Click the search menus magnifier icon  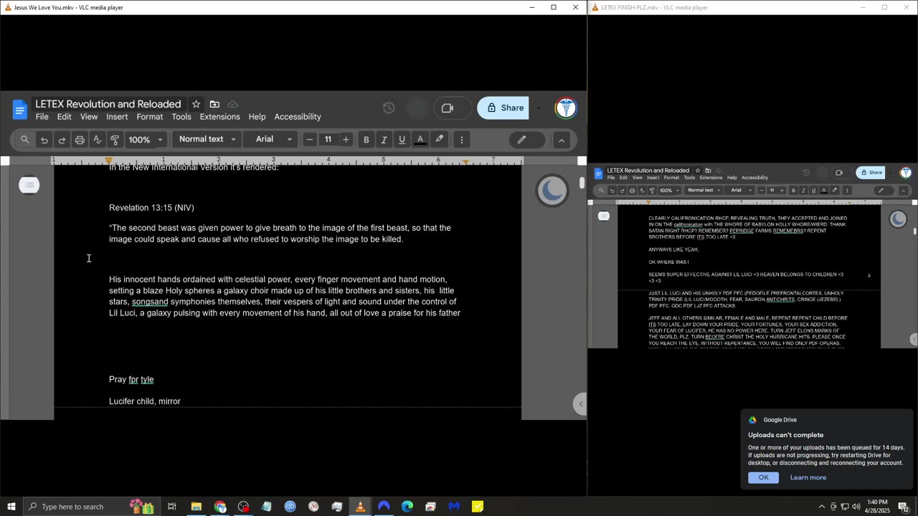[x=25, y=140]
